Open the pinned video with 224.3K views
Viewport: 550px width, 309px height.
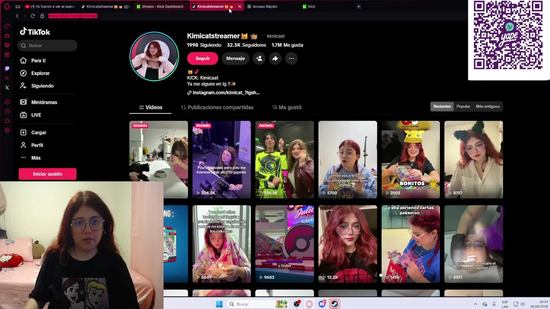click(221, 160)
